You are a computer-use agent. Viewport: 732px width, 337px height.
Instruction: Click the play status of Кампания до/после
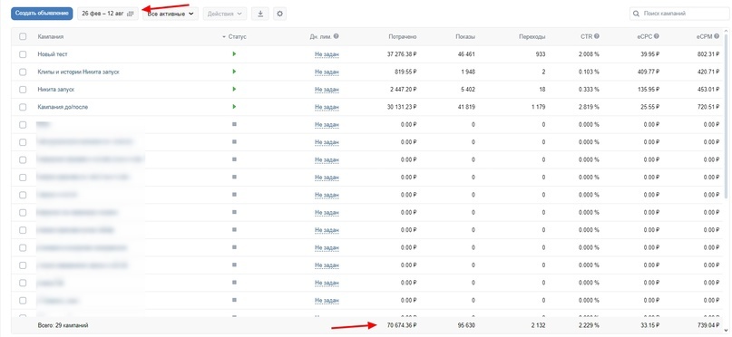tap(234, 107)
